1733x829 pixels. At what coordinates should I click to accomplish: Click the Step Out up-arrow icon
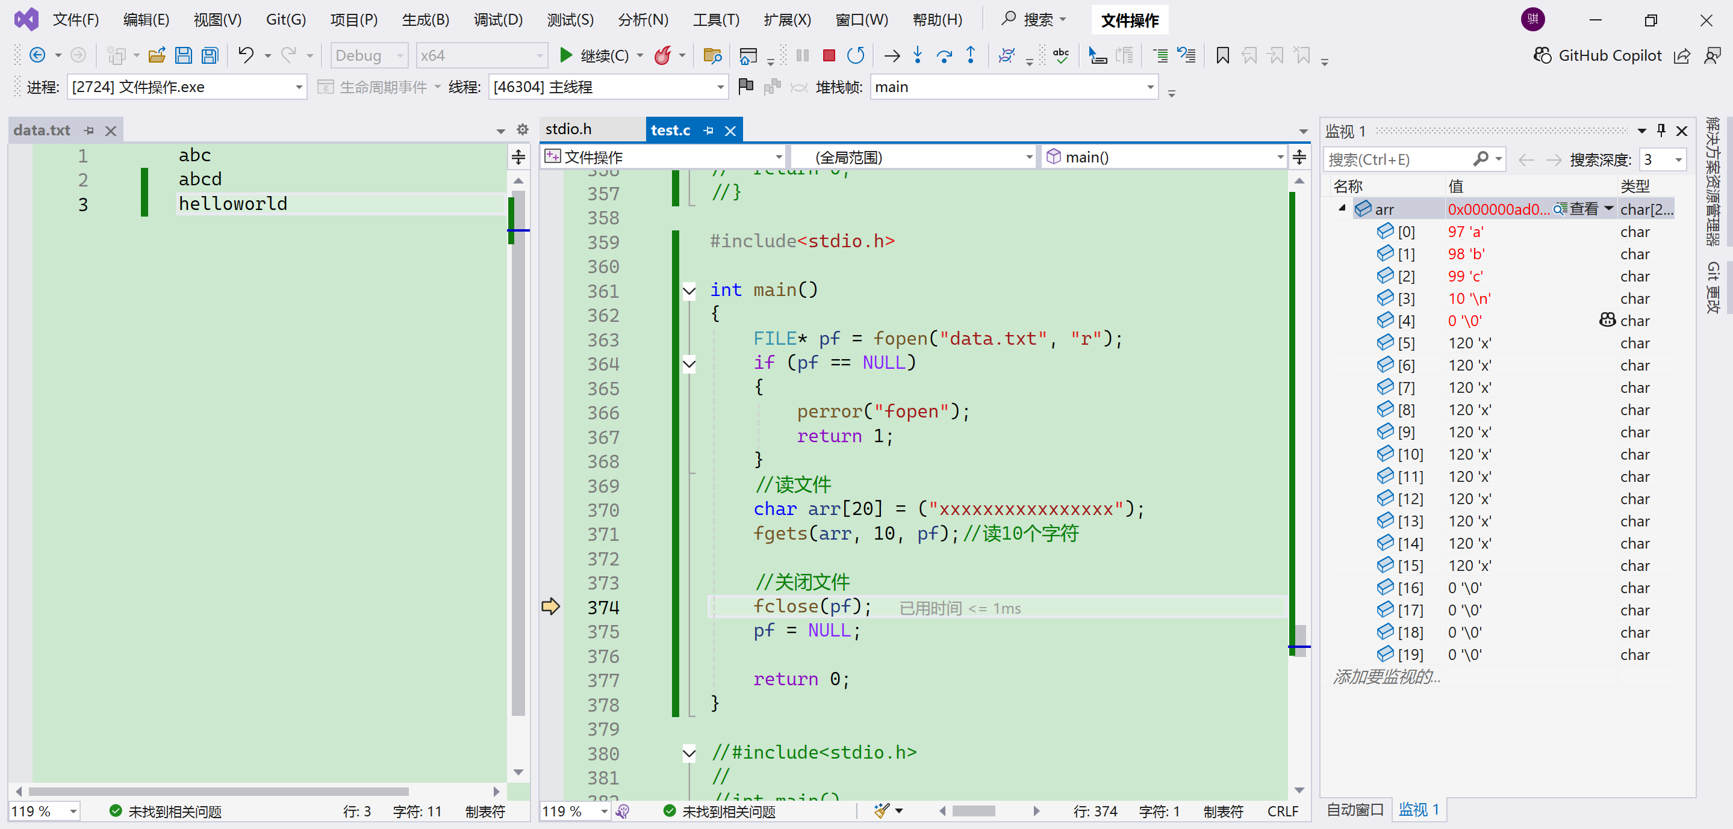[970, 56]
